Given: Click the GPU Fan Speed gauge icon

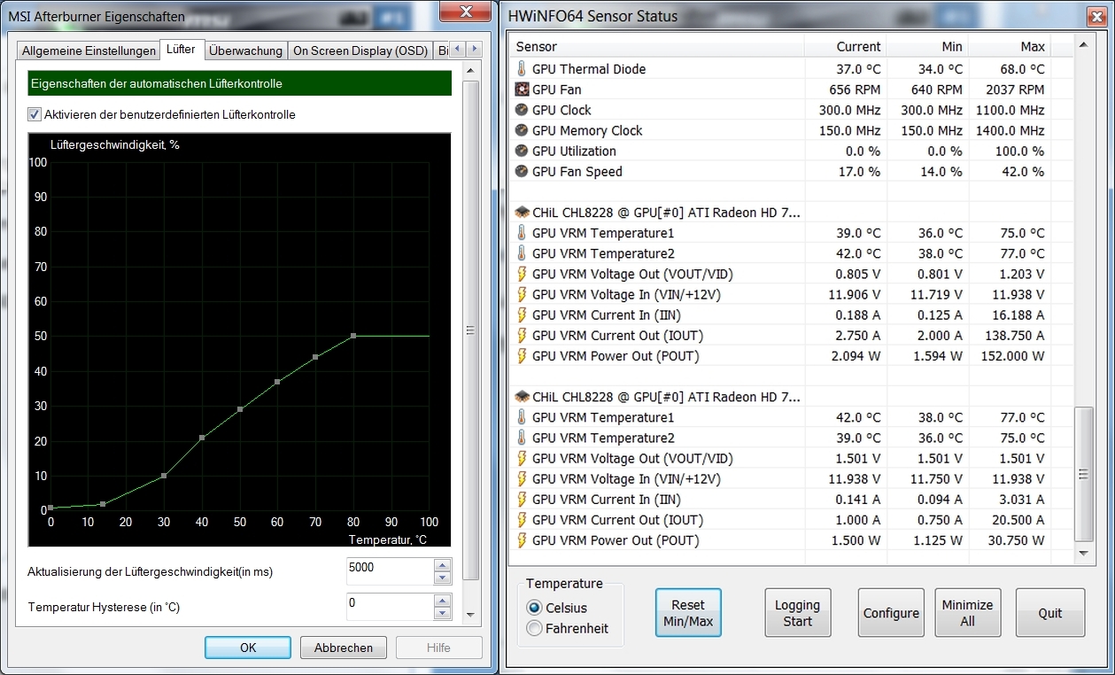Looking at the screenshot, I should tap(522, 171).
